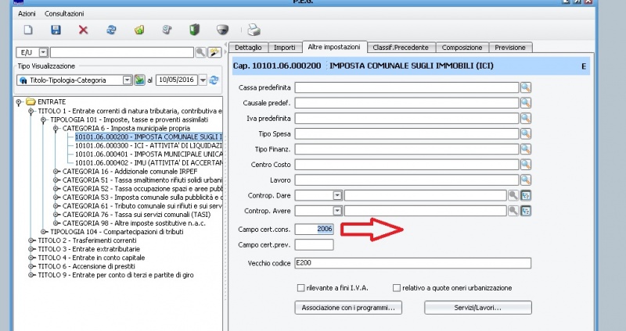Click the printer icon in toolbar
626x331 pixels.
pos(254,30)
